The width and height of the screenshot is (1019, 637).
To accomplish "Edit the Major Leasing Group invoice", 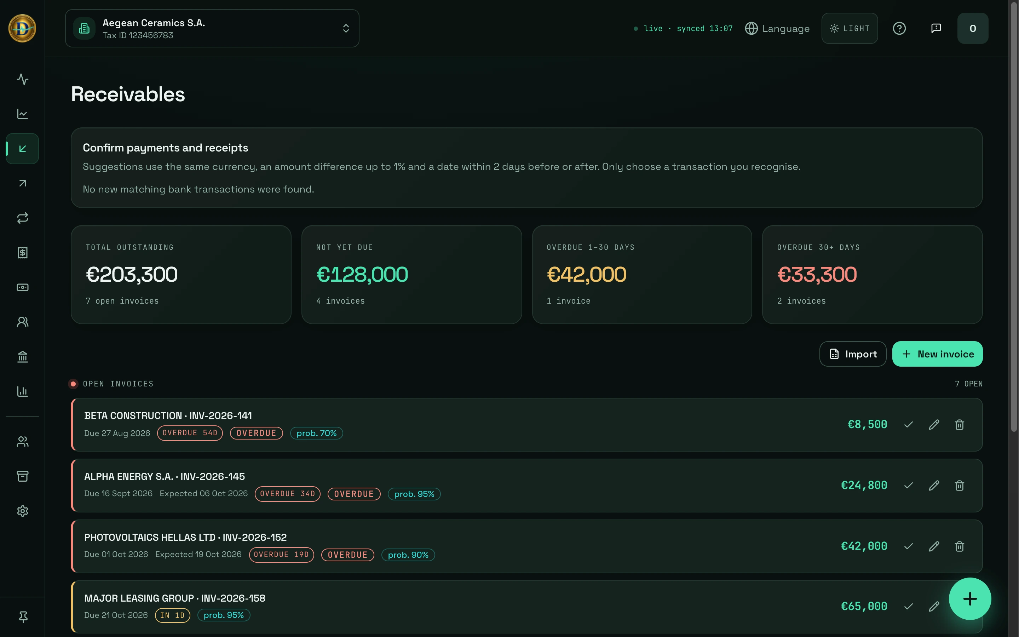I will 934,606.
